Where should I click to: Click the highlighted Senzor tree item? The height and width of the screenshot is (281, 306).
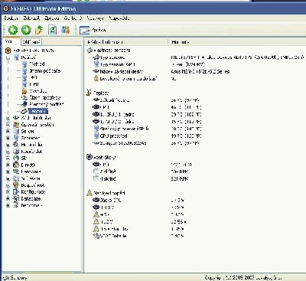38,111
